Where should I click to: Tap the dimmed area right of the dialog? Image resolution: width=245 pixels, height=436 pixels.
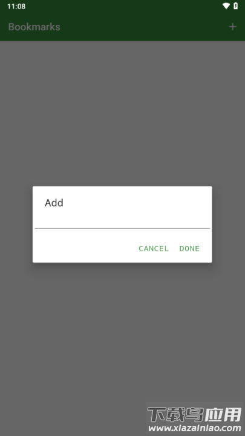pos(228,224)
